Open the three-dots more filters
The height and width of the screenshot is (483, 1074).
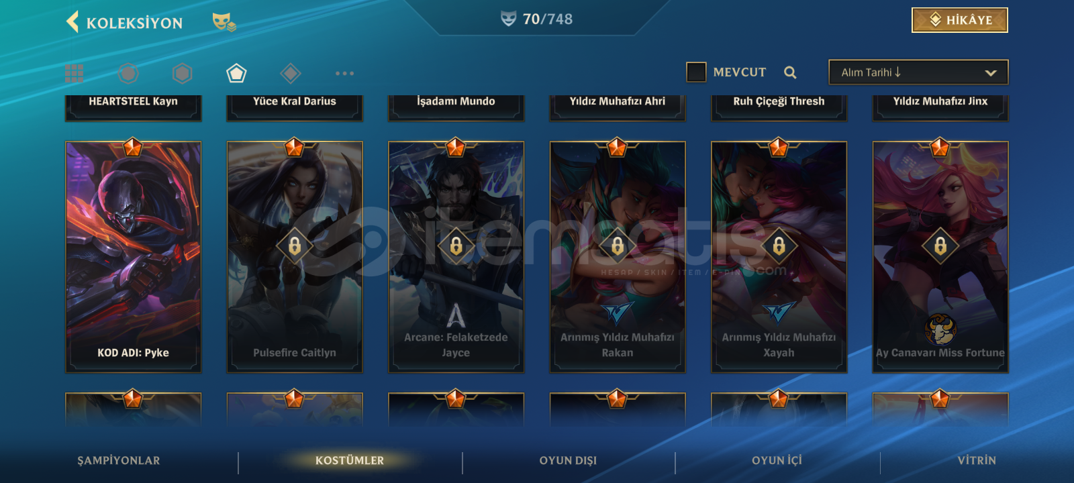[x=344, y=73]
